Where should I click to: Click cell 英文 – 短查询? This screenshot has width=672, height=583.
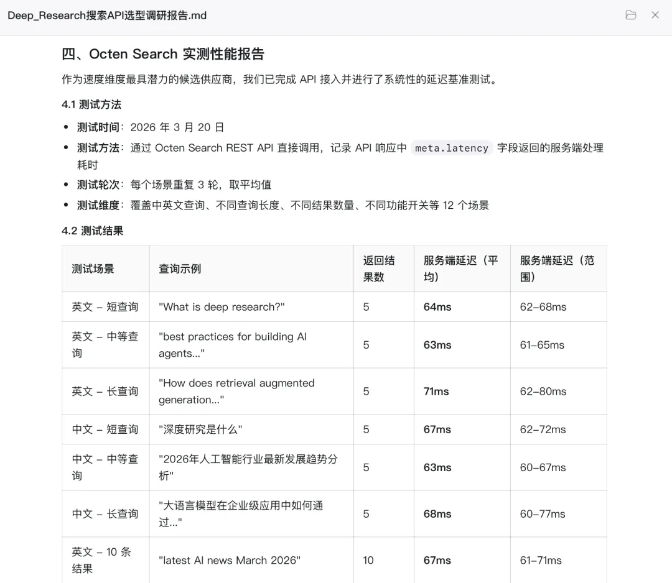click(x=105, y=307)
